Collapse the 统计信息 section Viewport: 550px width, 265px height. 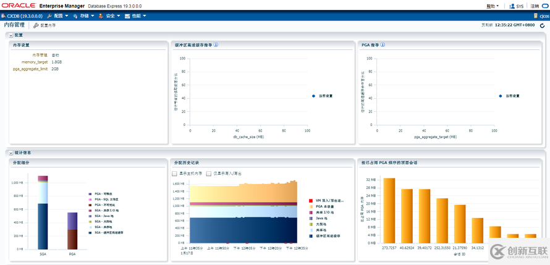pyautogui.click(x=11, y=153)
